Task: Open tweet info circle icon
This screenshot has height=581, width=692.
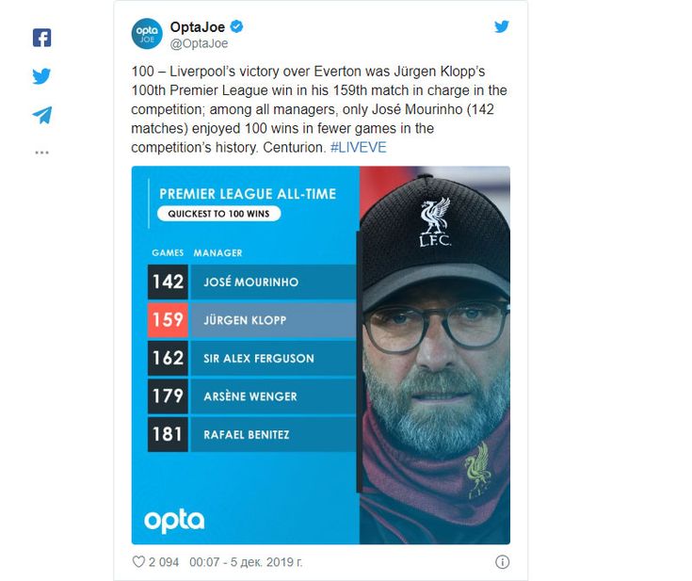Action: [502, 562]
